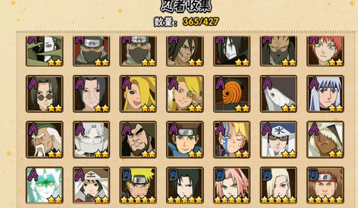Tap the B-rank pink-haired ninja card
Image resolution: width=358 pixels, height=208 pixels.
tap(232, 185)
